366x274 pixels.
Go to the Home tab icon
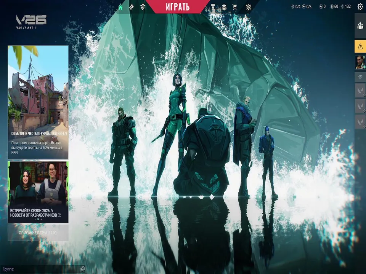tap(120, 7)
